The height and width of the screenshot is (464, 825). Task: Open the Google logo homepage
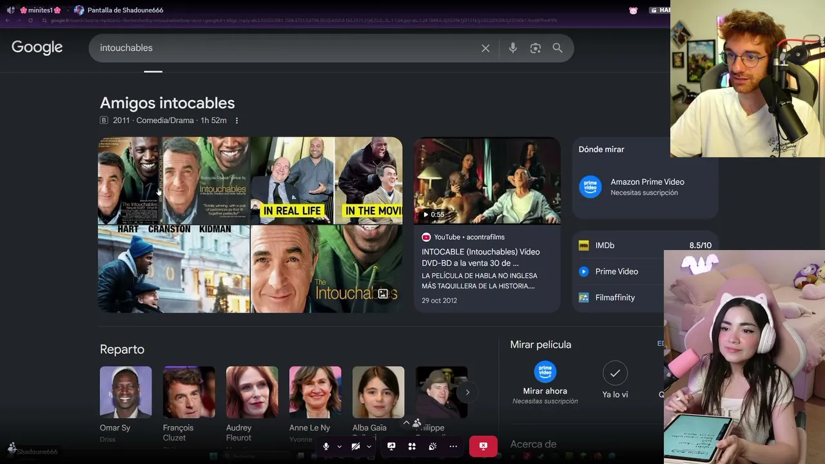(37, 48)
